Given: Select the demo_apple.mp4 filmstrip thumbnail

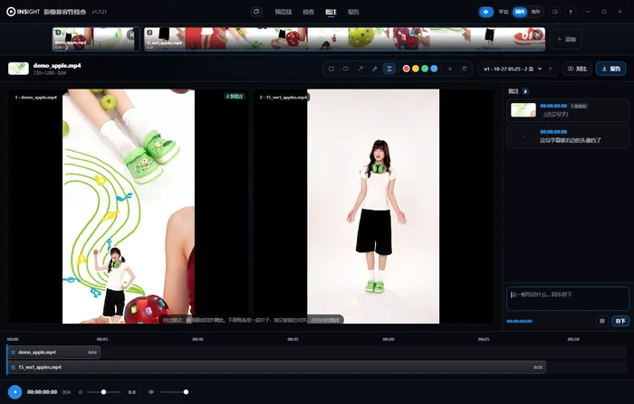Looking at the screenshot, I should click(x=96, y=39).
